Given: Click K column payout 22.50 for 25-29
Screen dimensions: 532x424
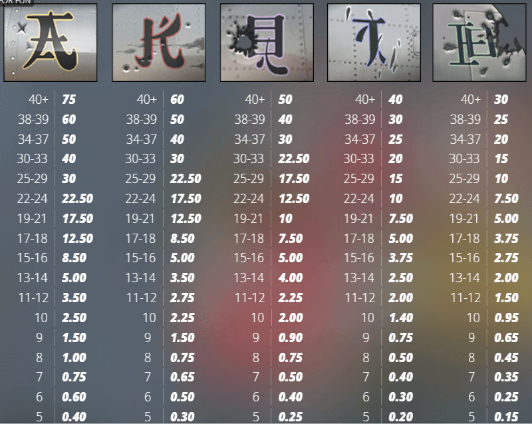Looking at the screenshot, I should pyautogui.click(x=186, y=178).
